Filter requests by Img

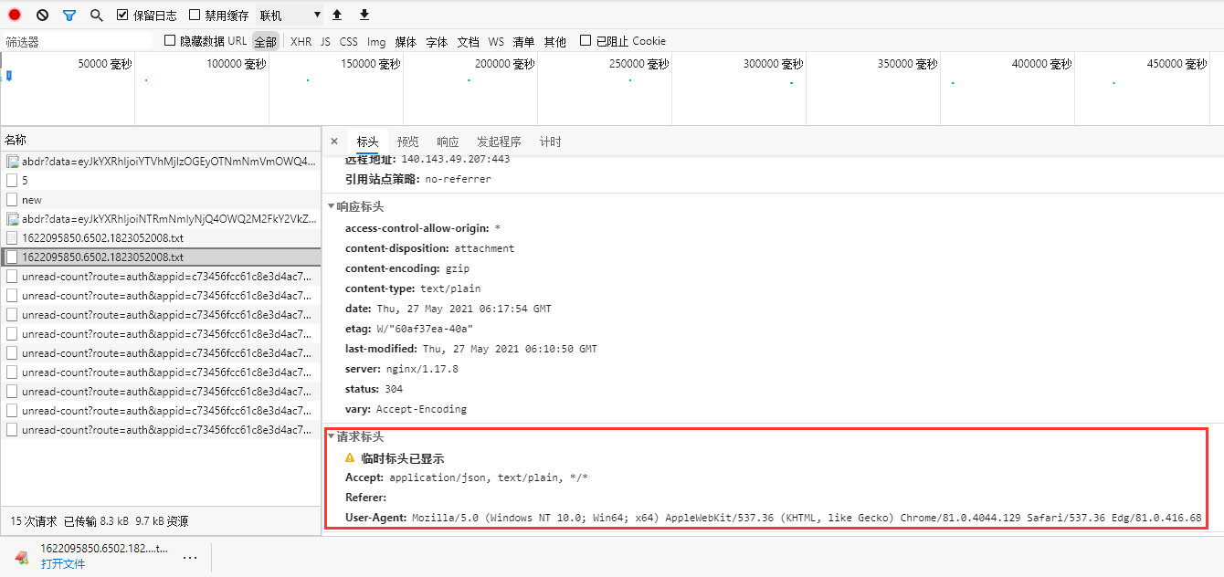click(376, 42)
